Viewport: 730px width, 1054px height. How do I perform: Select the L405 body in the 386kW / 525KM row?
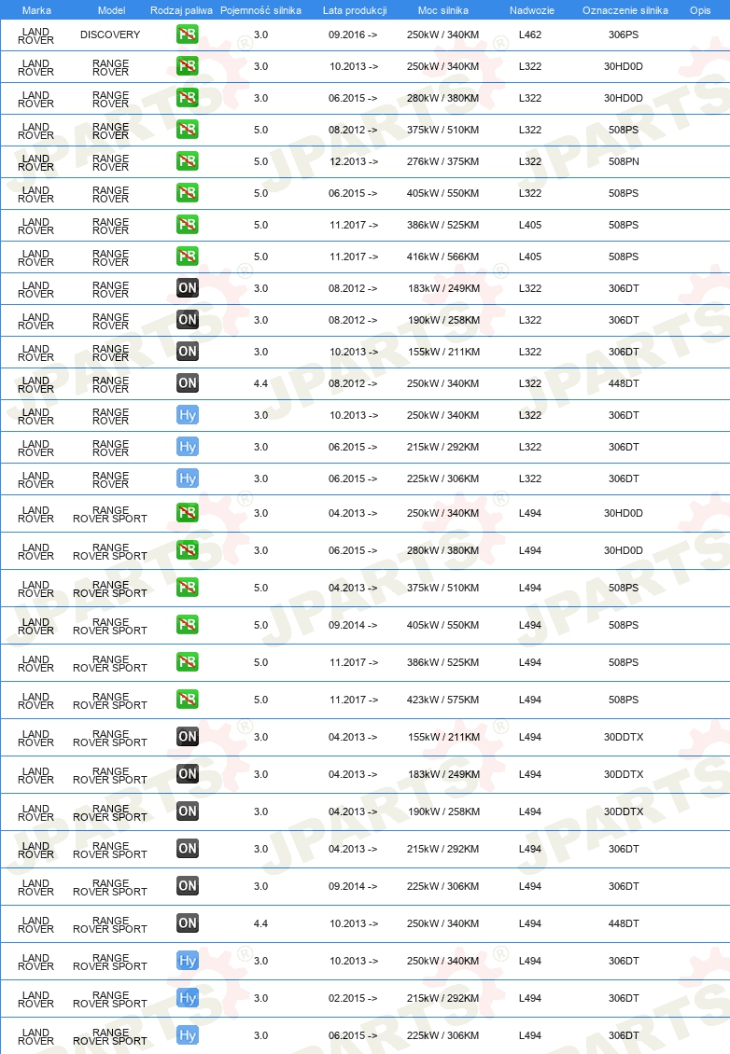tap(530, 225)
